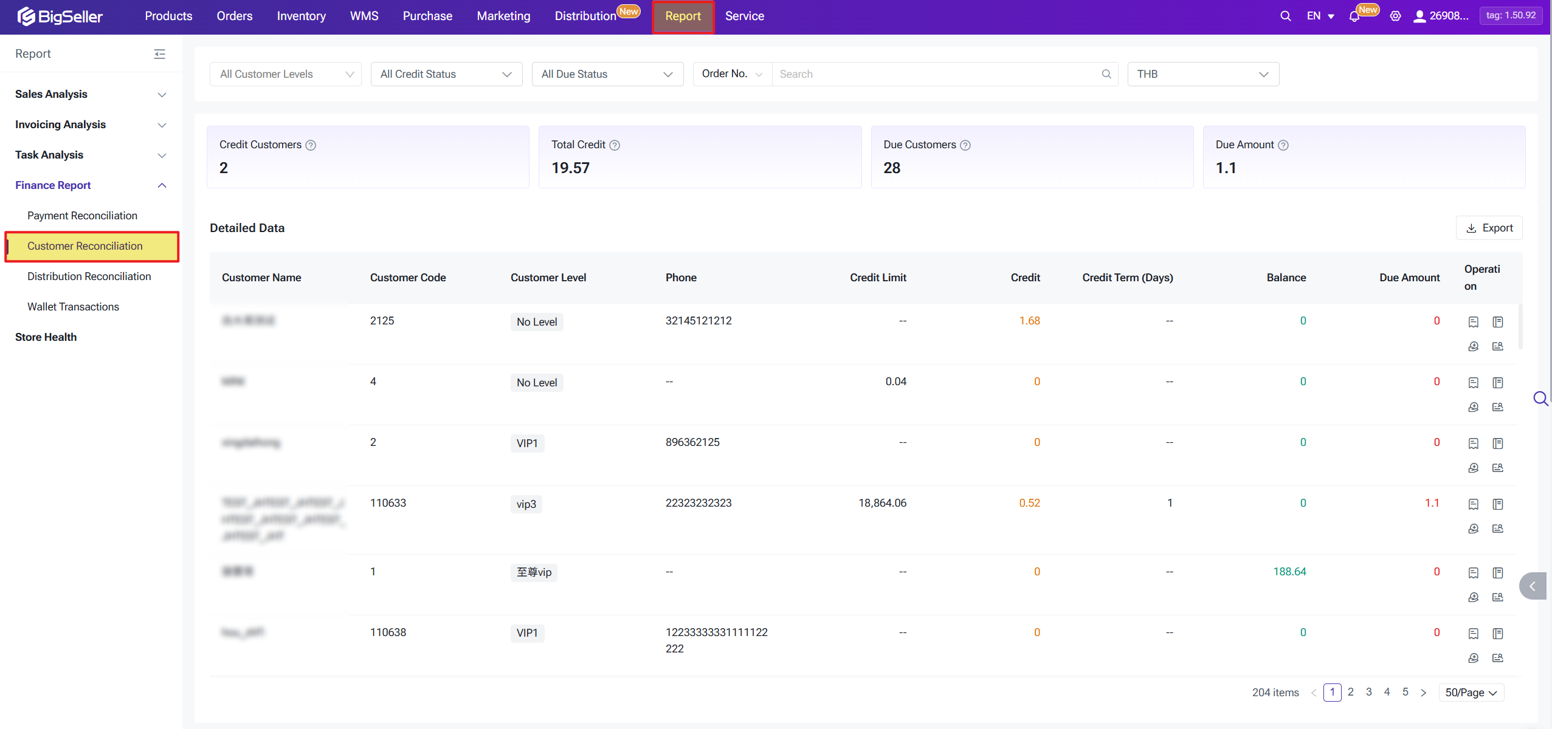Screen dimensions: 1552x729
Task: Open the THB currency dropdown
Action: (x=1202, y=74)
